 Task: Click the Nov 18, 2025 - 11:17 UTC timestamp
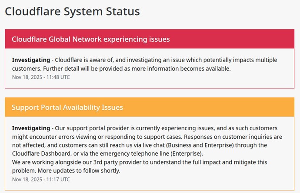coord(41,179)
